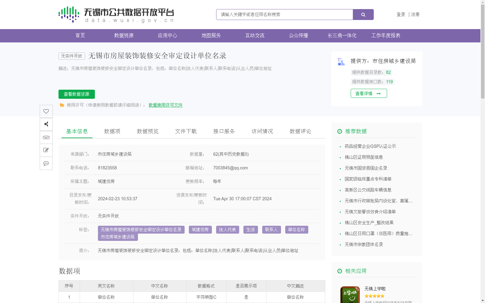Click the share icon in sidebar
485x303 pixels.
[x=46, y=124]
